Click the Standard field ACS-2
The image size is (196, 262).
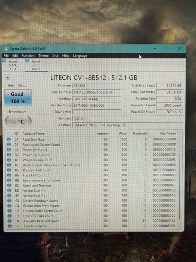coord(127,119)
